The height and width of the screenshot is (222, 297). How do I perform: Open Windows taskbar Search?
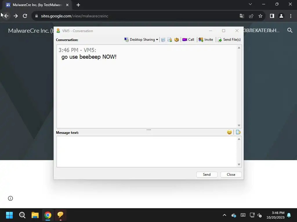tap(22, 215)
